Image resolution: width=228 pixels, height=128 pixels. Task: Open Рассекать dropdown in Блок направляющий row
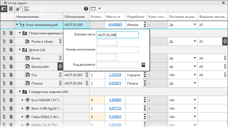tap(194, 25)
